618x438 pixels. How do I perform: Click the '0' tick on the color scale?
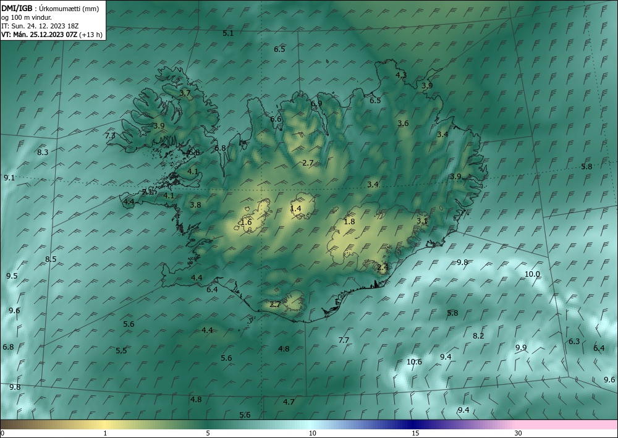click(2, 433)
